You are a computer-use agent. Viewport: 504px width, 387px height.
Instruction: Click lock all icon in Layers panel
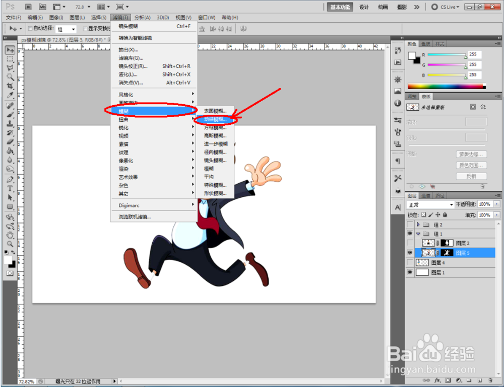click(x=445, y=215)
